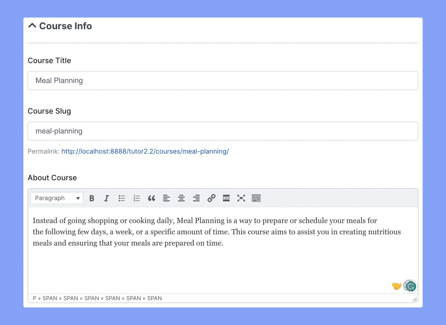The image size is (446, 325).
Task: Click inside the Course Slug field
Action: (222, 131)
